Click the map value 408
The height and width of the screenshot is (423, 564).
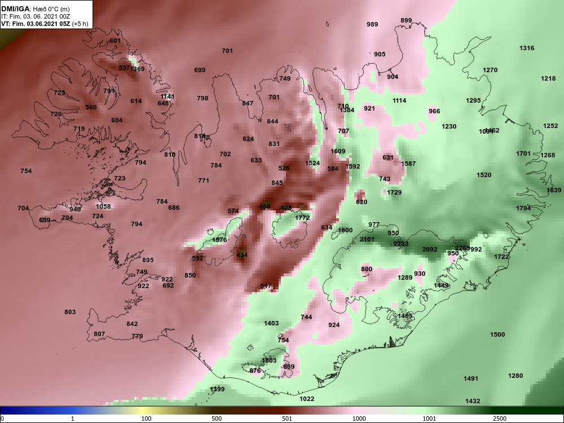[286, 208]
